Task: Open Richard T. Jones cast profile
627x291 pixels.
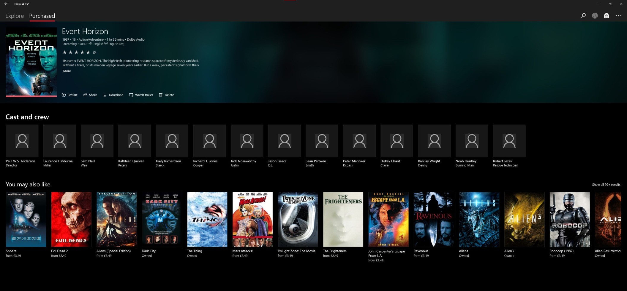Action: point(209,146)
